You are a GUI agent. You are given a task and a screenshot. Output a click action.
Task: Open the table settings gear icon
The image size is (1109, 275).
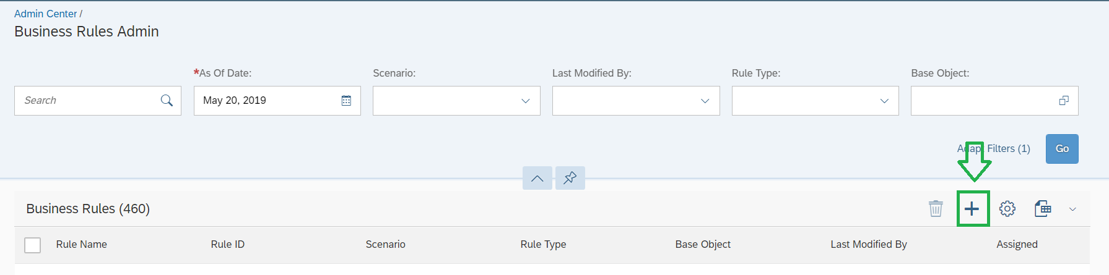pos(1007,209)
